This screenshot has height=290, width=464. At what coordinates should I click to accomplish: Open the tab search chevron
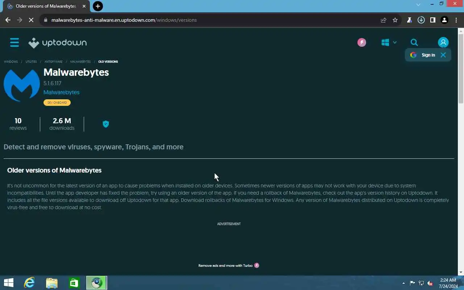coord(418,4)
